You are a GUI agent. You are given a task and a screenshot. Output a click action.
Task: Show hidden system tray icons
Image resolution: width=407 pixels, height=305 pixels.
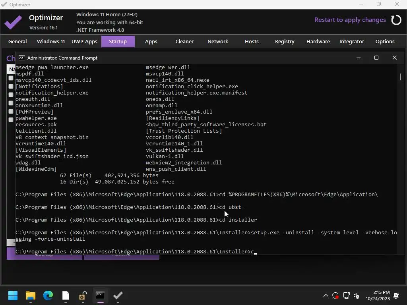pos(326,295)
